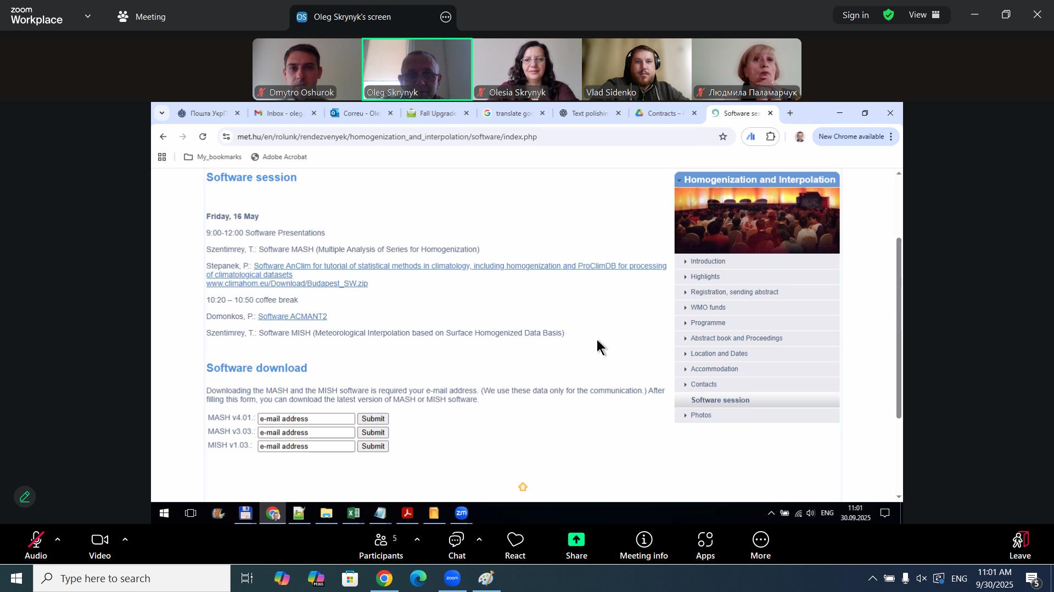Click the Sign in button

[855, 15]
